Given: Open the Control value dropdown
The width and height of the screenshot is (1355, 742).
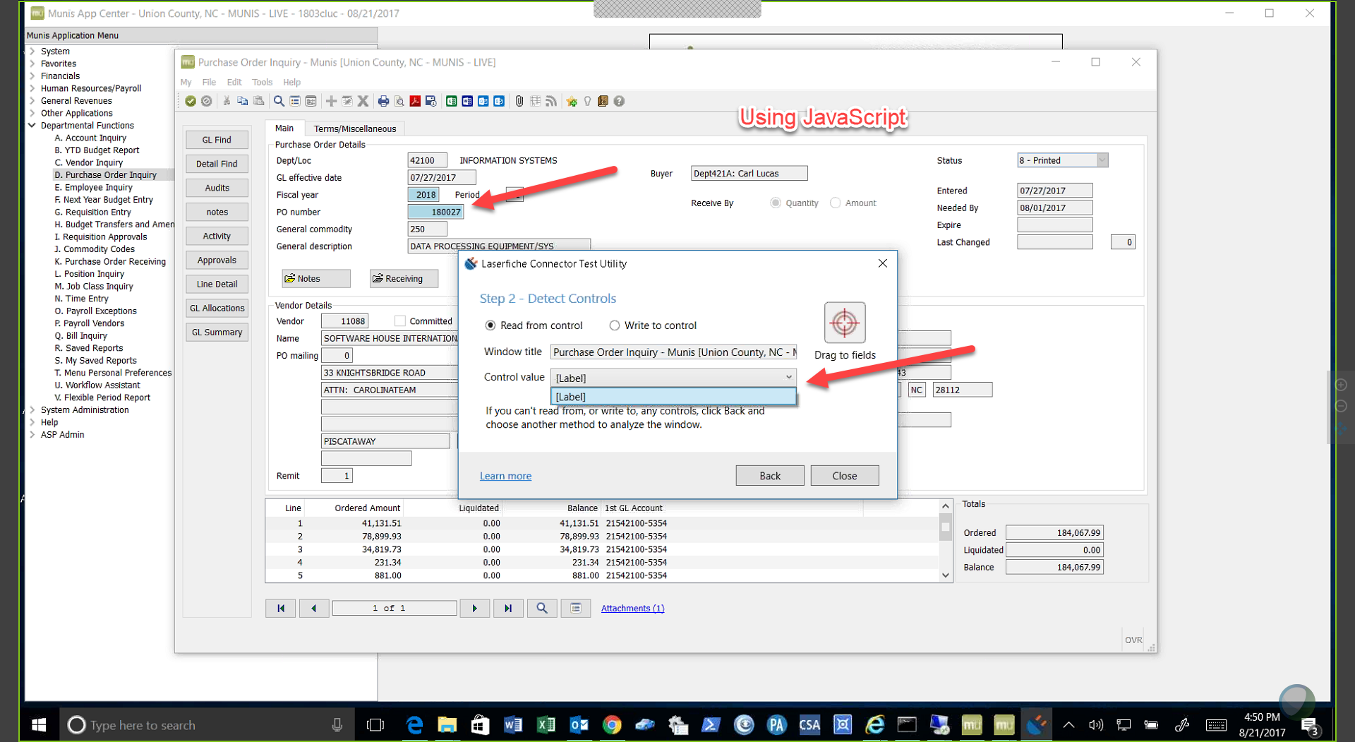Looking at the screenshot, I should 788,378.
